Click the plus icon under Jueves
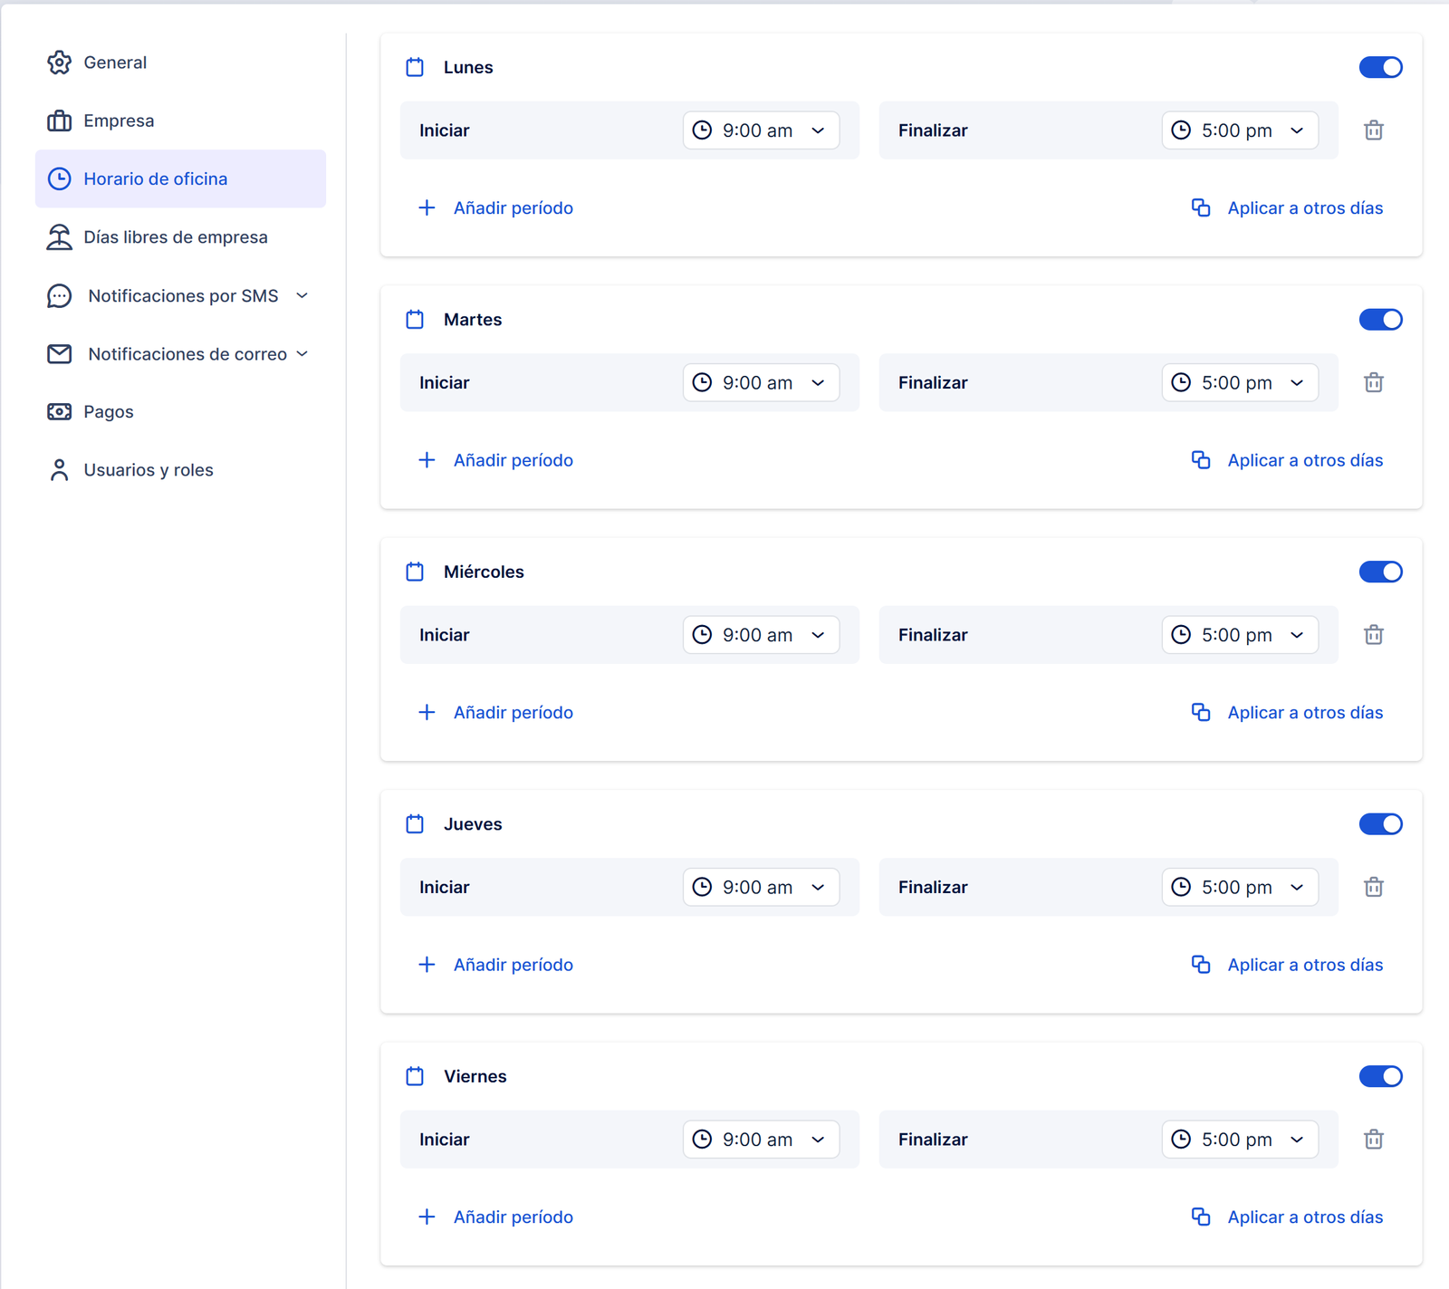Screen dimensions: 1449x1289 (x=427, y=965)
